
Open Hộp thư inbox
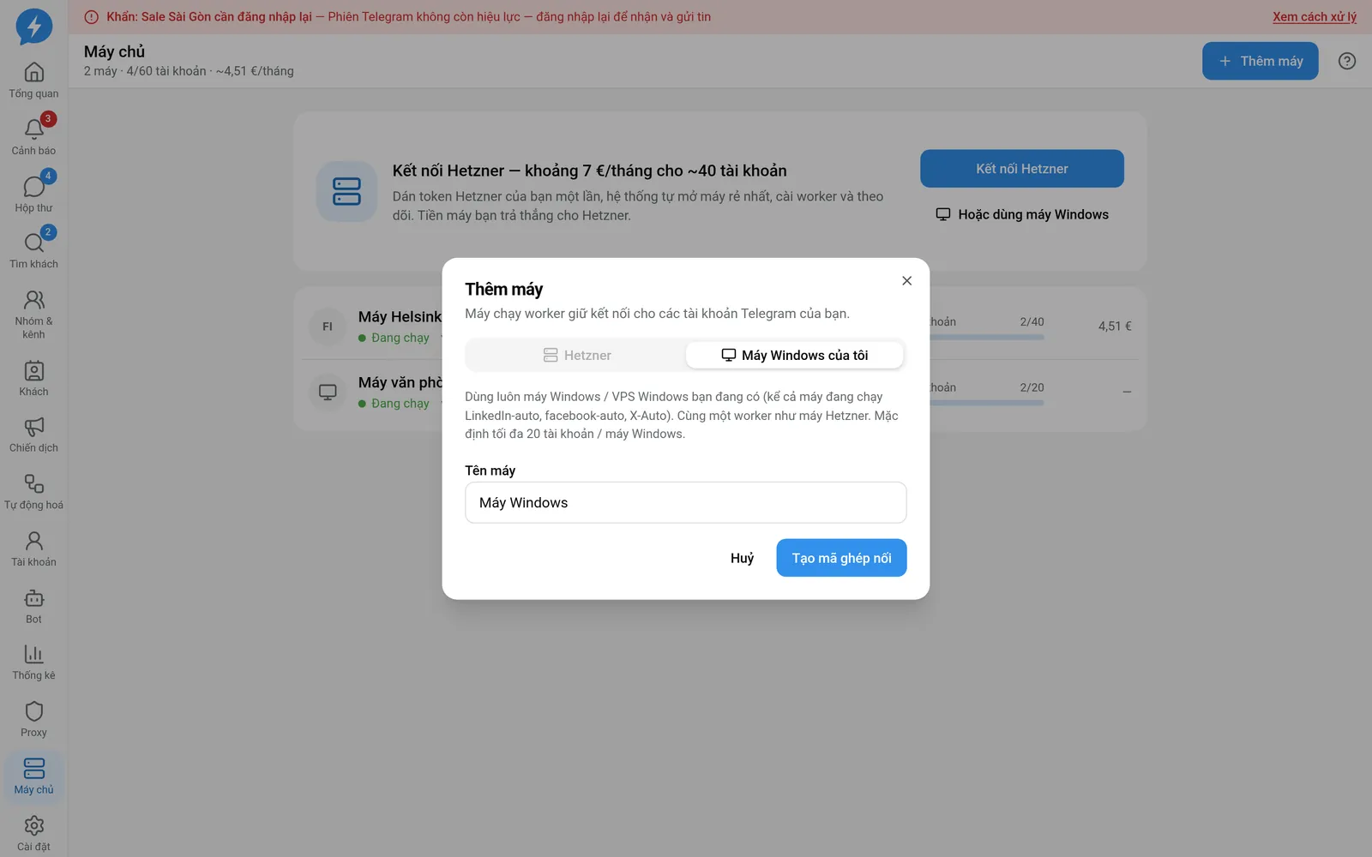tap(33, 195)
